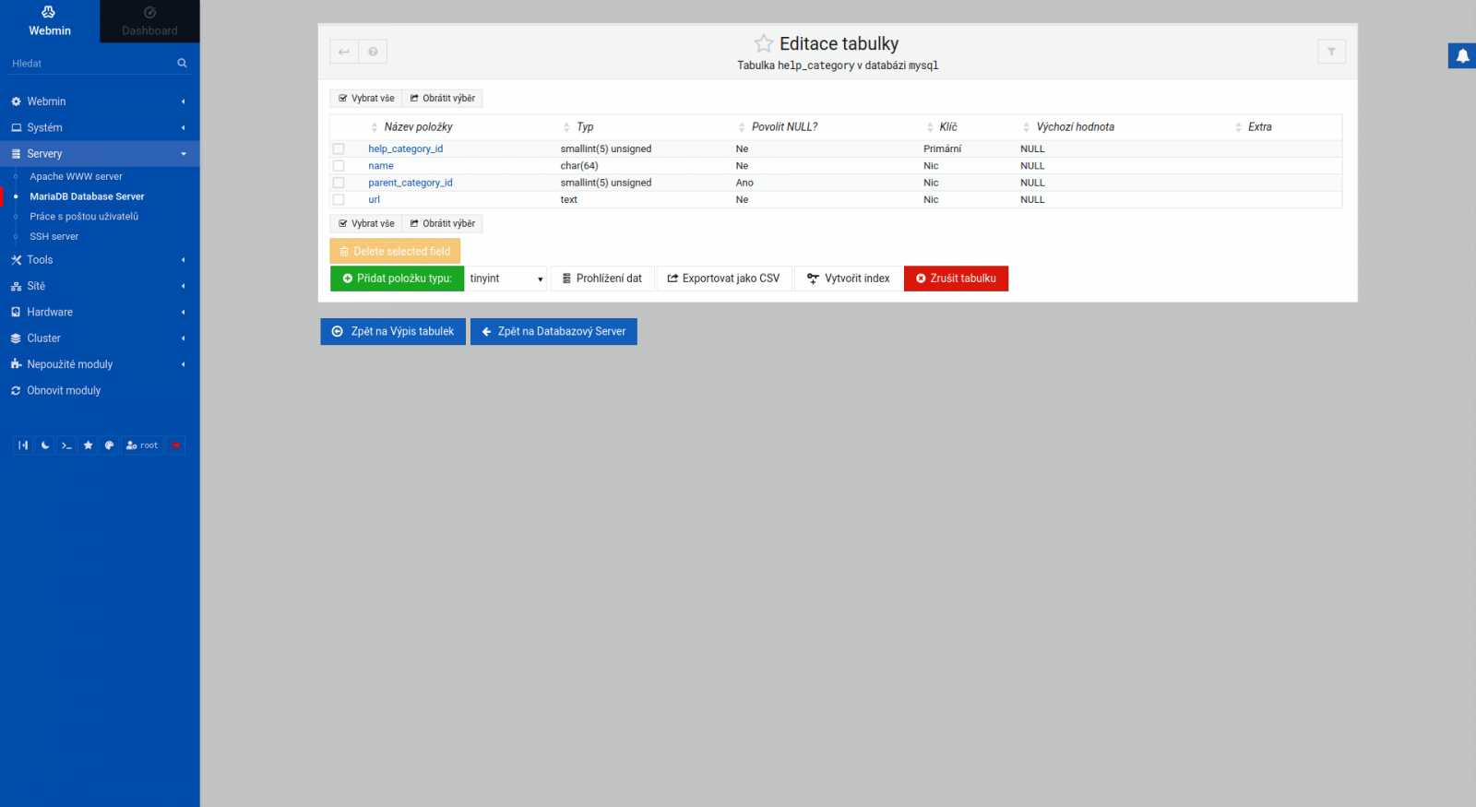Click Obnovit moduly refresh item
The width and height of the screenshot is (1476, 807).
[x=100, y=390]
